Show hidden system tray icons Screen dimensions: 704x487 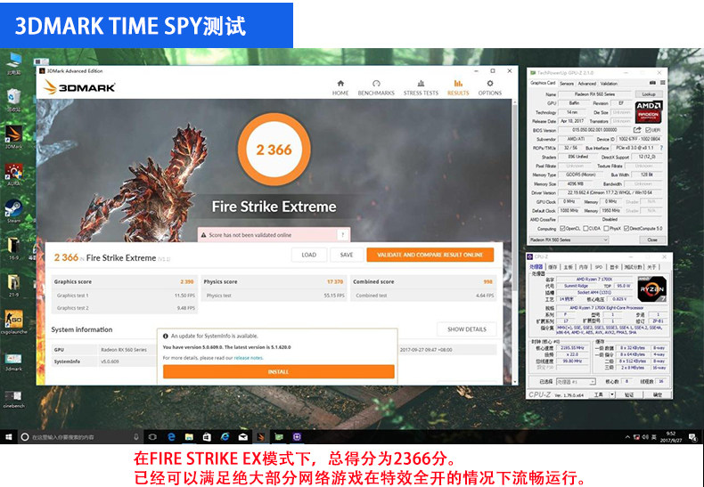pyautogui.click(x=627, y=437)
